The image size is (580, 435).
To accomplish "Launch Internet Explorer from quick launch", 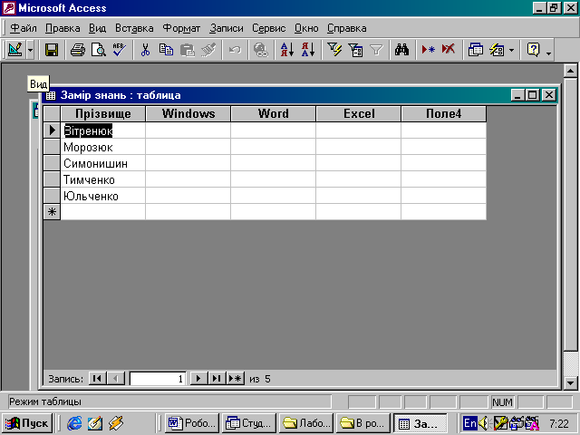I will coord(74,423).
